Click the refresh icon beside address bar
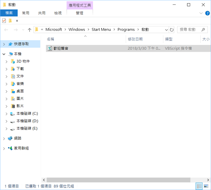This screenshot has width=211, height=190. point(172,30)
